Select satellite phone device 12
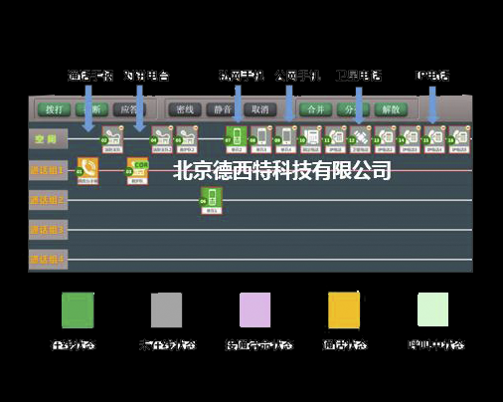 click(360, 139)
